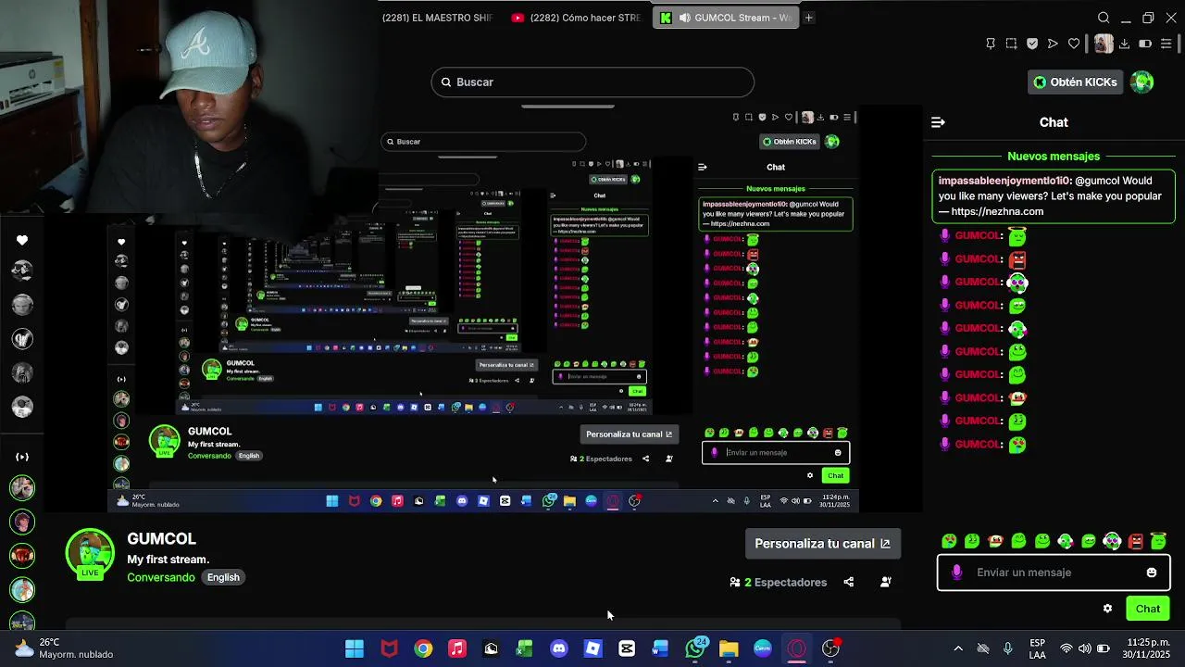The height and width of the screenshot is (667, 1185).
Task: Open the emoji picker in message box
Action: [x=1152, y=573]
